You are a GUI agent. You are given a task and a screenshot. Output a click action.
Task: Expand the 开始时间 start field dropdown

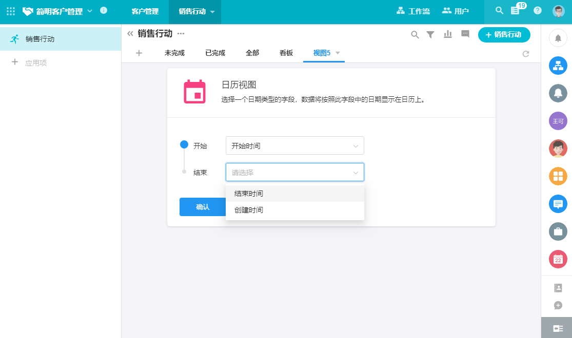(294, 146)
